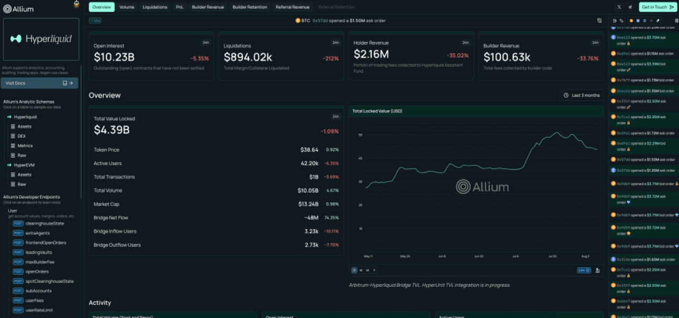Select yearly interval Y under chart
679x318 pixels.
tap(375, 270)
